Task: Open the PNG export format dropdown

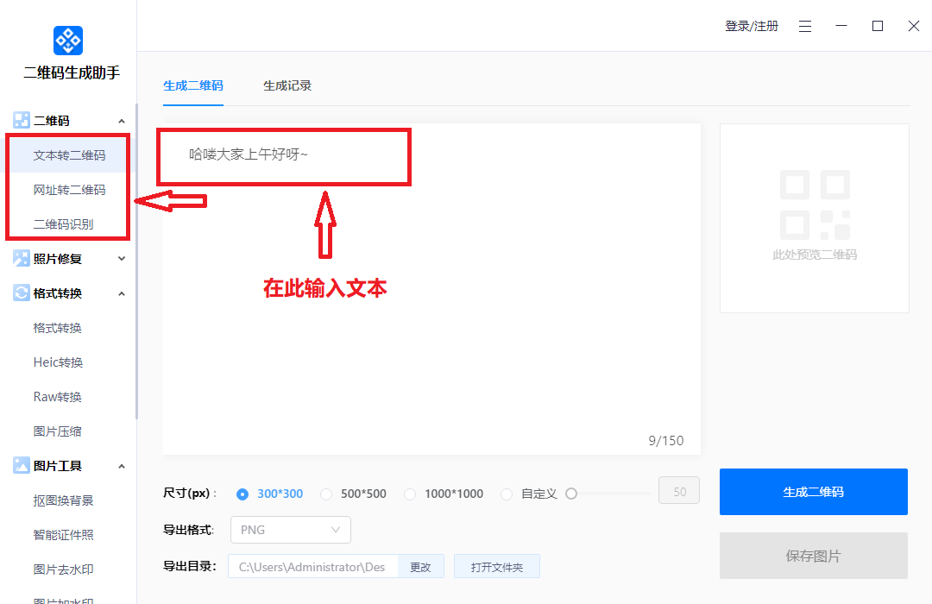Action: click(291, 530)
